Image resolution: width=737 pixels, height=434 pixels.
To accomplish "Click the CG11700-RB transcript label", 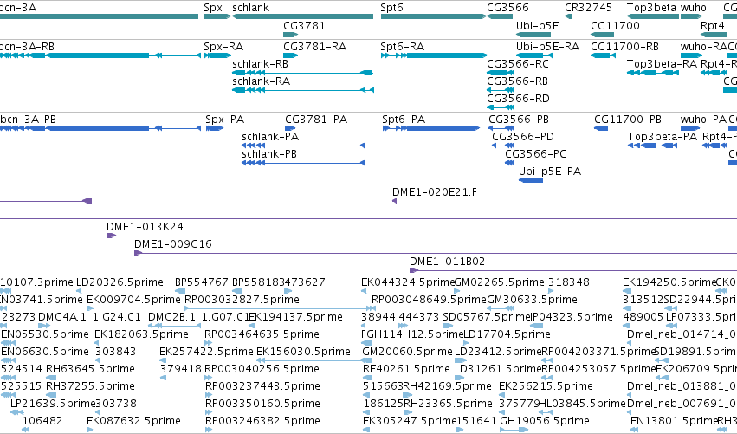I will click(x=624, y=47).
